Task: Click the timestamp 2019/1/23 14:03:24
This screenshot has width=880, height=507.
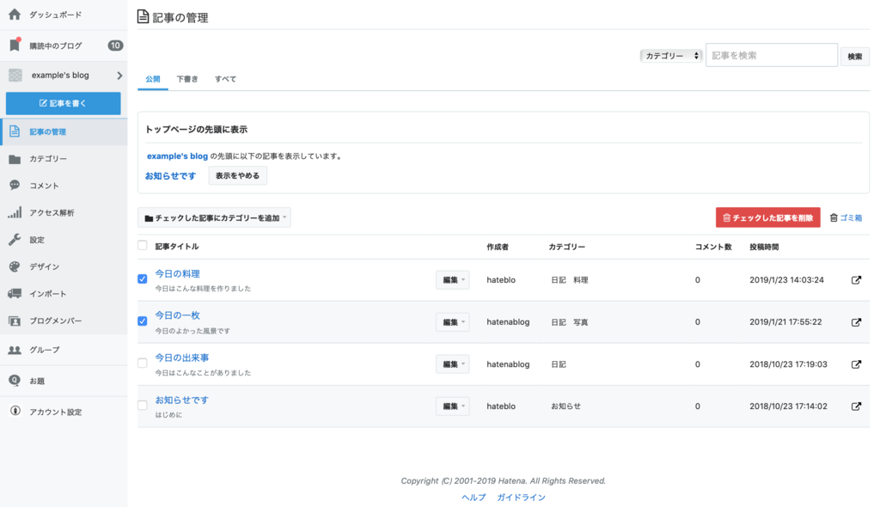Action: [x=787, y=279]
